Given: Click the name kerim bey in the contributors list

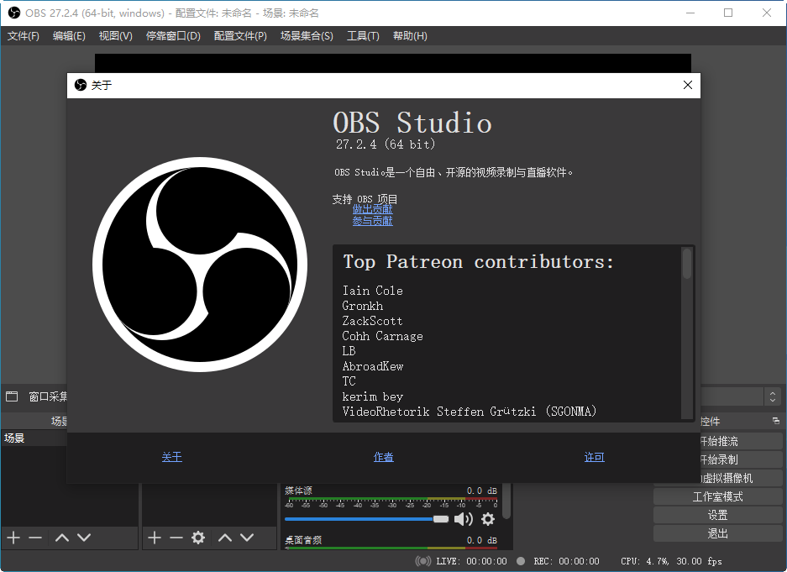Looking at the screenshot, I should coord(372,396).
